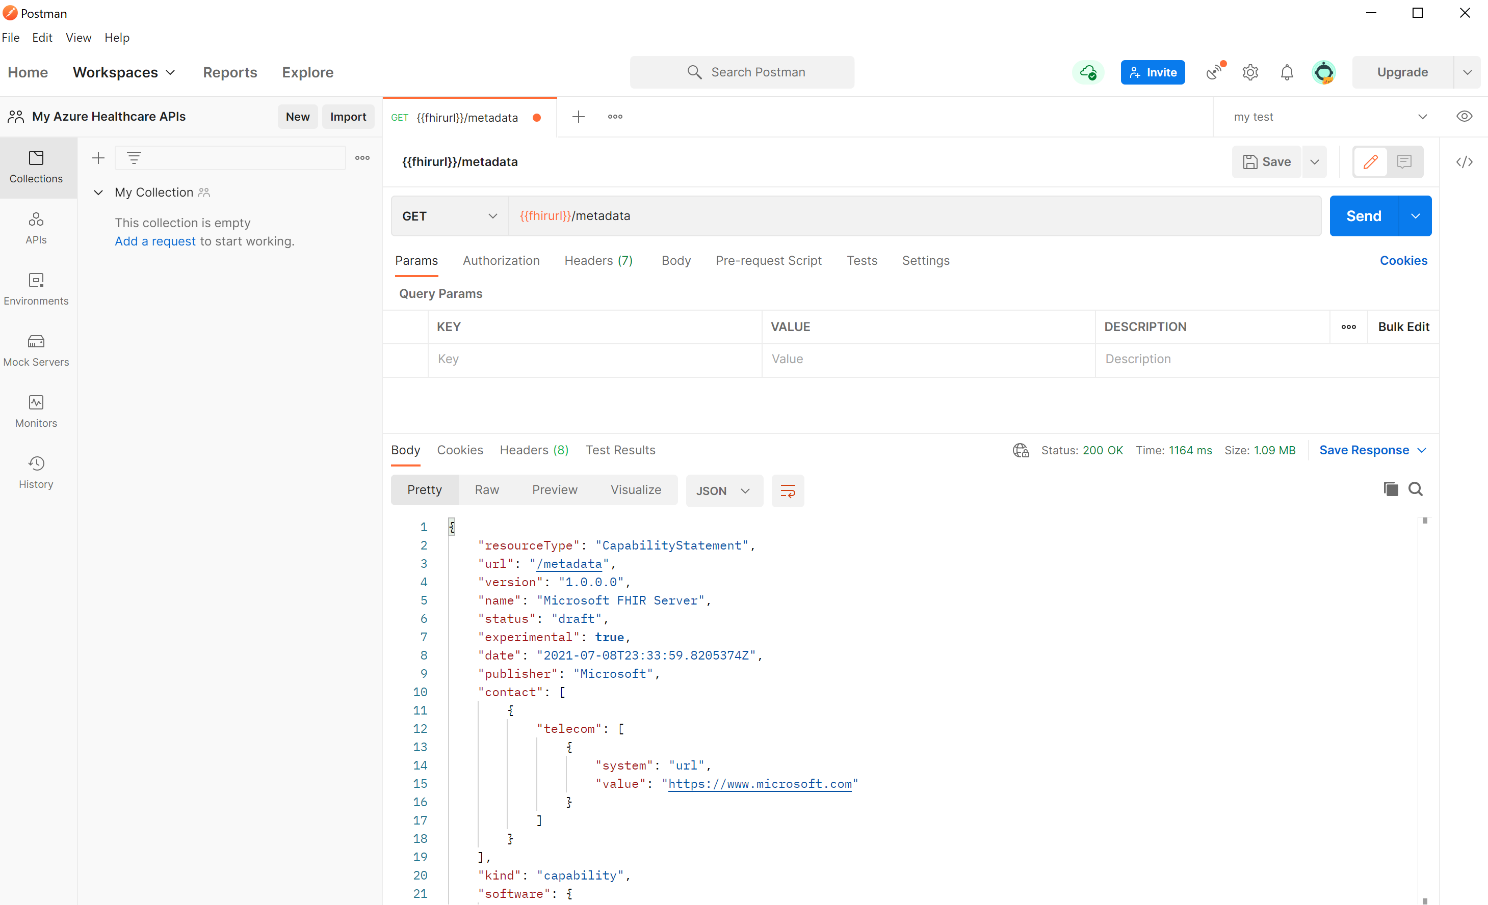The image size is (1488, 905).
Task: Toggle the wrap response text icon
Action: click(x=788, y=489)
